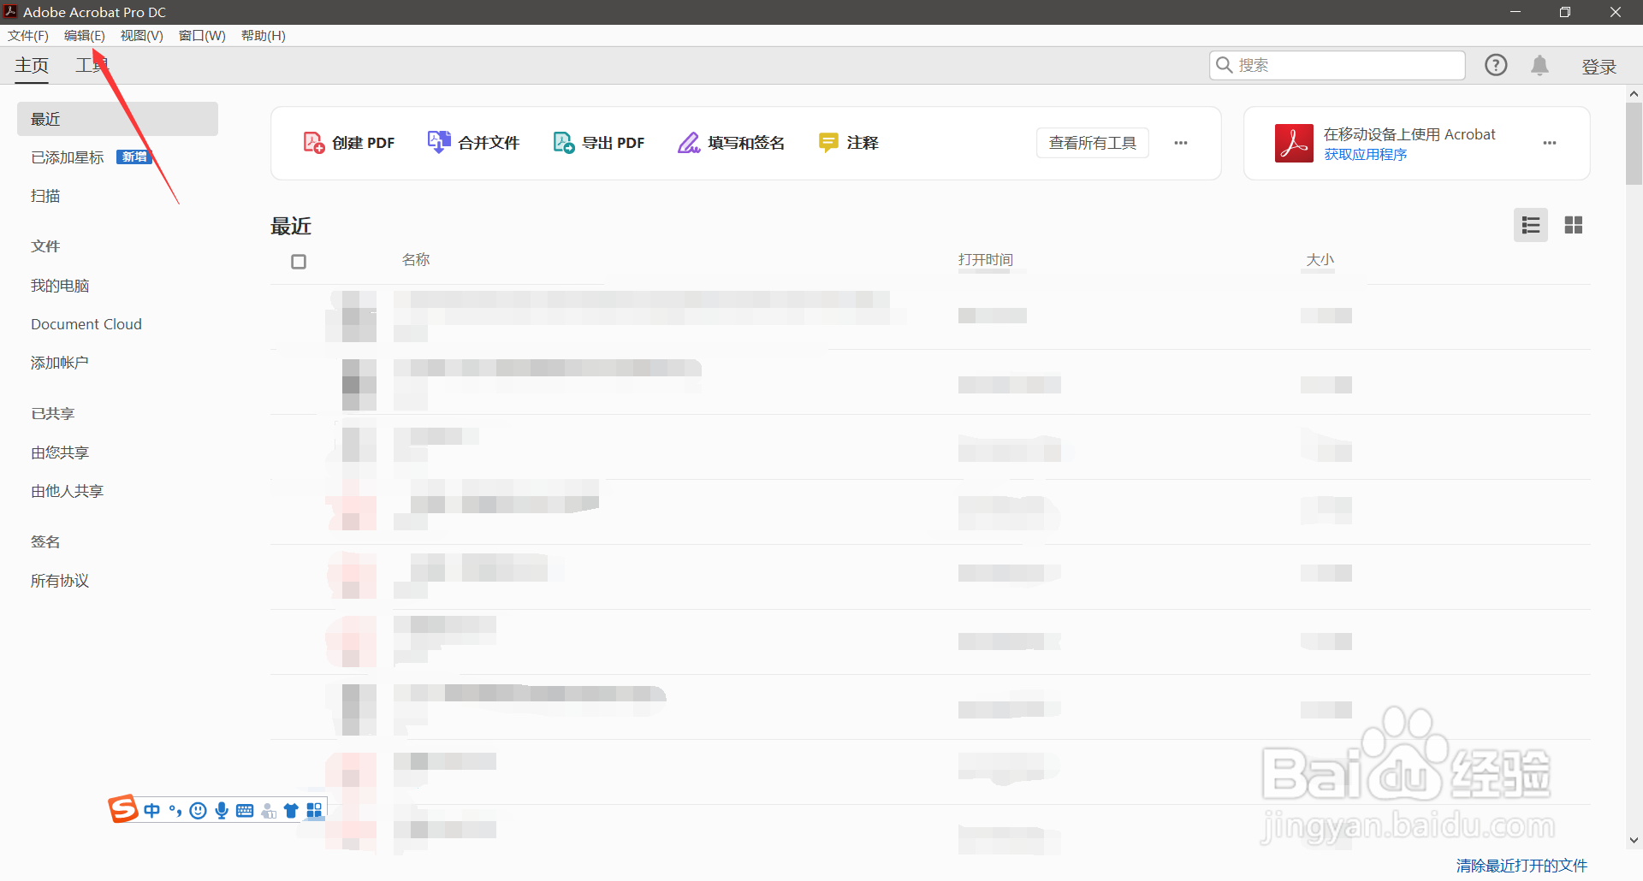This screenshot has width=1643, height=881.
Task: Toggle the Sogou punctuation mode icon
Action: coord(175,810)
